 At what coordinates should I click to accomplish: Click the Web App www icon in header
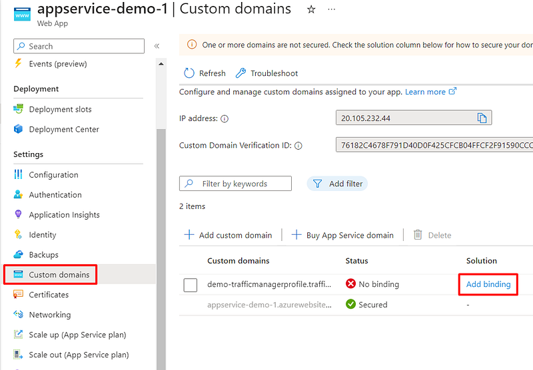(22, 15)
